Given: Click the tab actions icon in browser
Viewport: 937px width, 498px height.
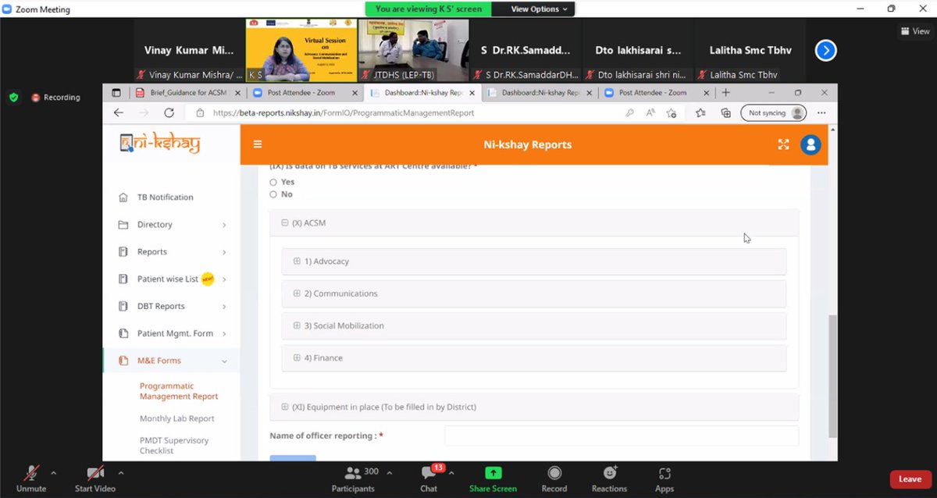Looking at the screenshot, I should (116, 92).
